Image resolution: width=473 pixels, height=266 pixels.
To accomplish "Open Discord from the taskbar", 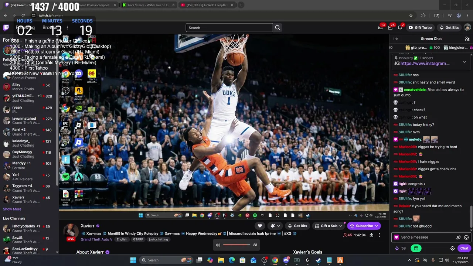I will (286, 260).
